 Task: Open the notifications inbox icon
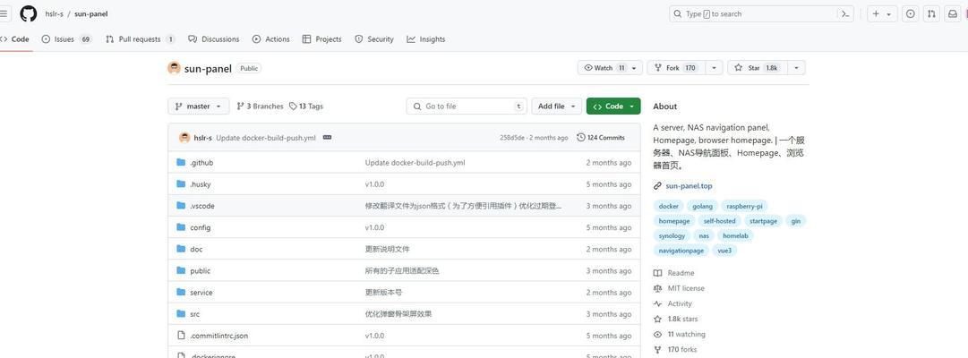click(x=953, y=13)
